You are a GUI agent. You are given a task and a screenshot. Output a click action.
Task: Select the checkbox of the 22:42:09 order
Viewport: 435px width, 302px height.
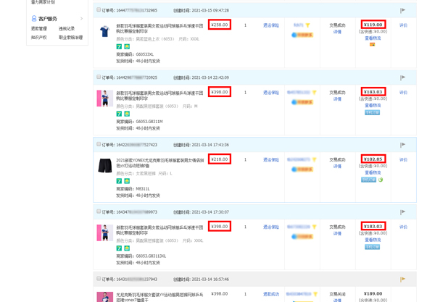coord(99,77)
